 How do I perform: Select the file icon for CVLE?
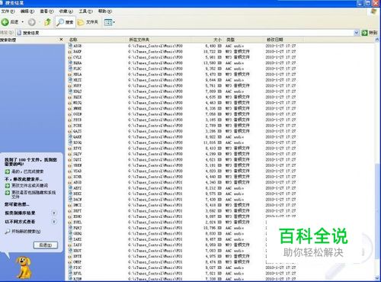[70, 57]
